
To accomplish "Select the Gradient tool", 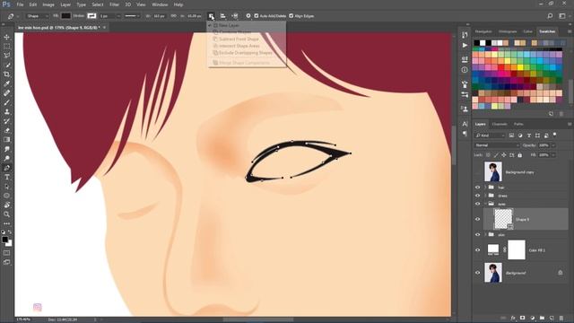I will pos(7,140).
